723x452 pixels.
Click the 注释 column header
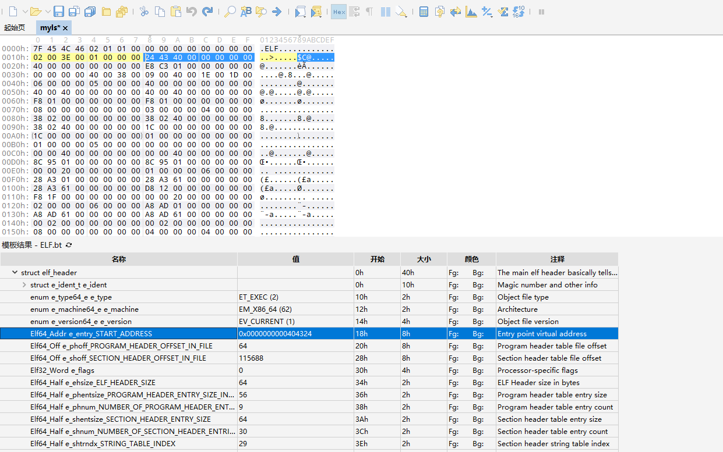[x=557, y=259]
